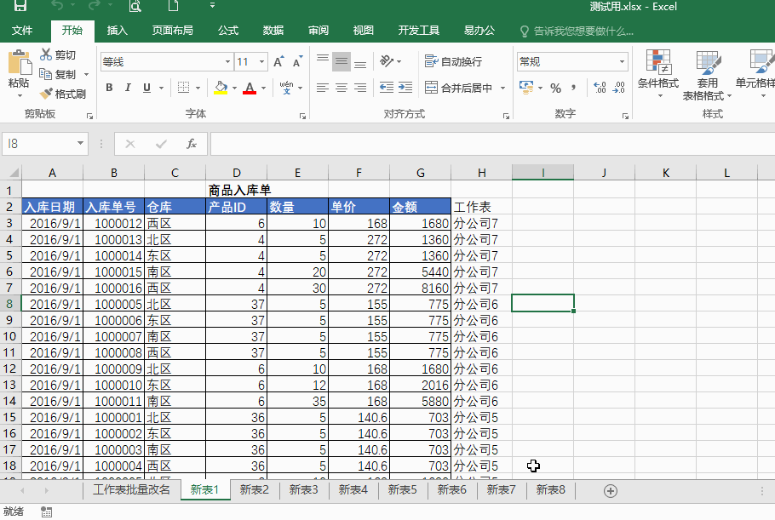Open the 文件 menu

pyautogui.click(x=22, y=31)
